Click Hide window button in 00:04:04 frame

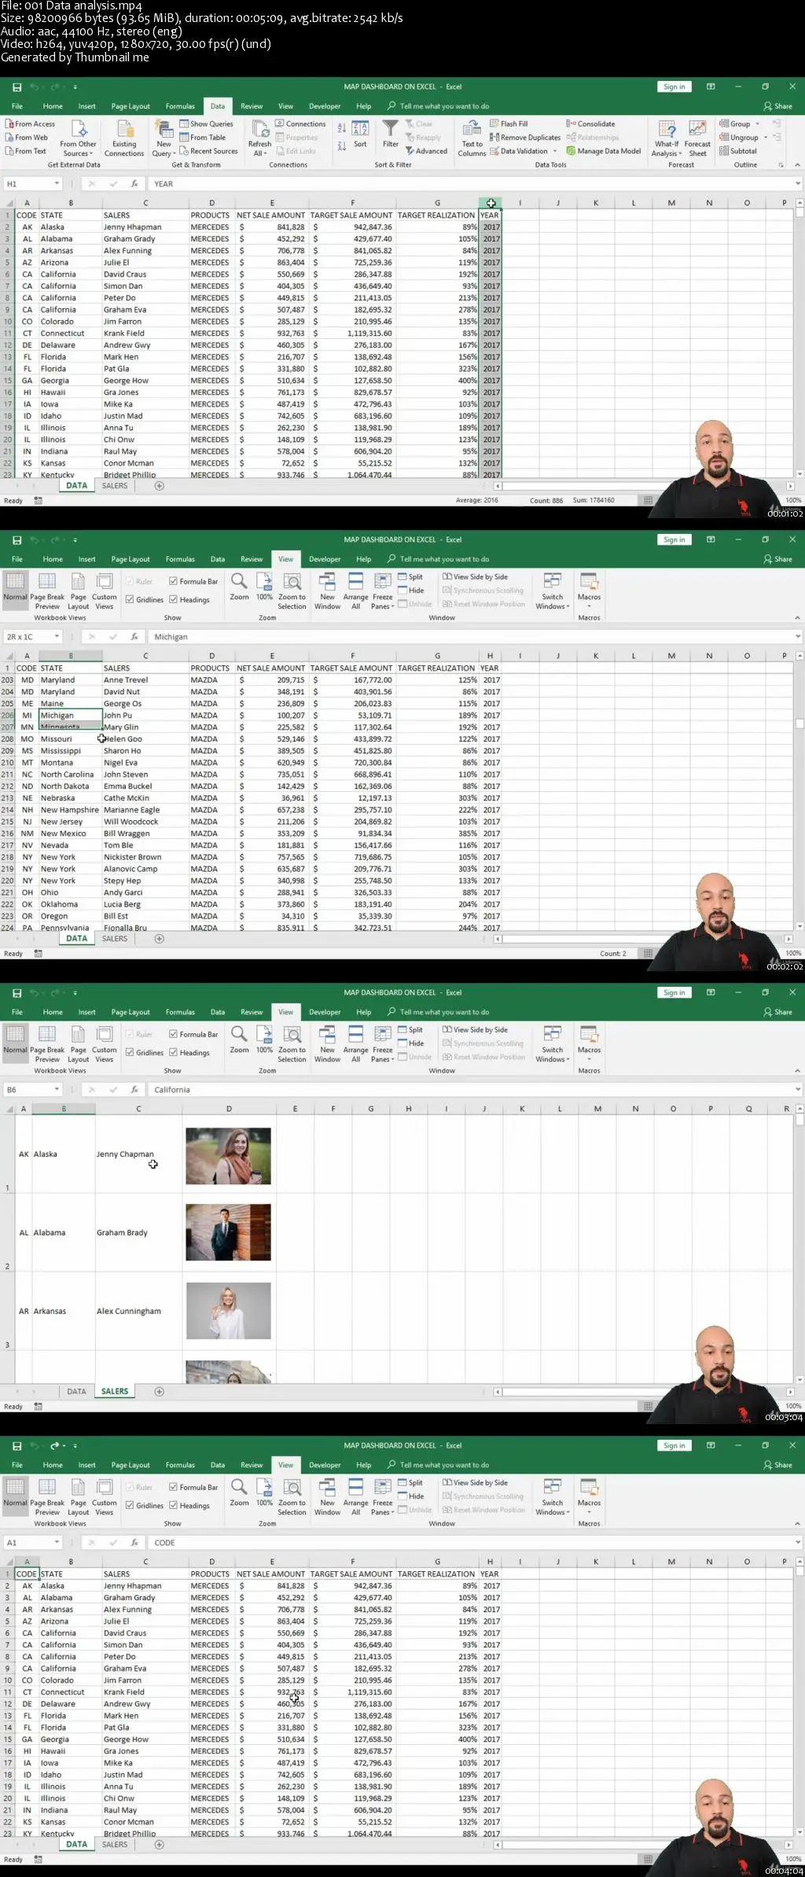tap(411, 1496)
